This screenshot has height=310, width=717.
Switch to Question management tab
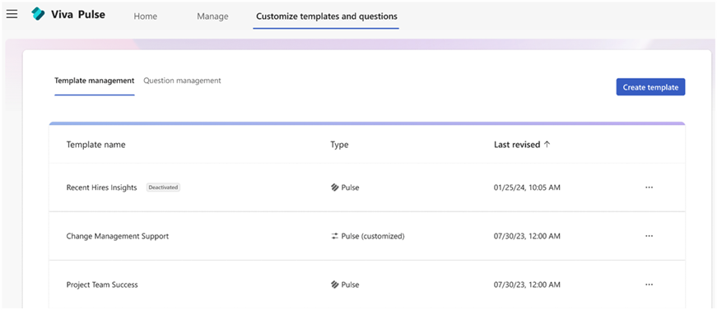(x=182, y=81)
